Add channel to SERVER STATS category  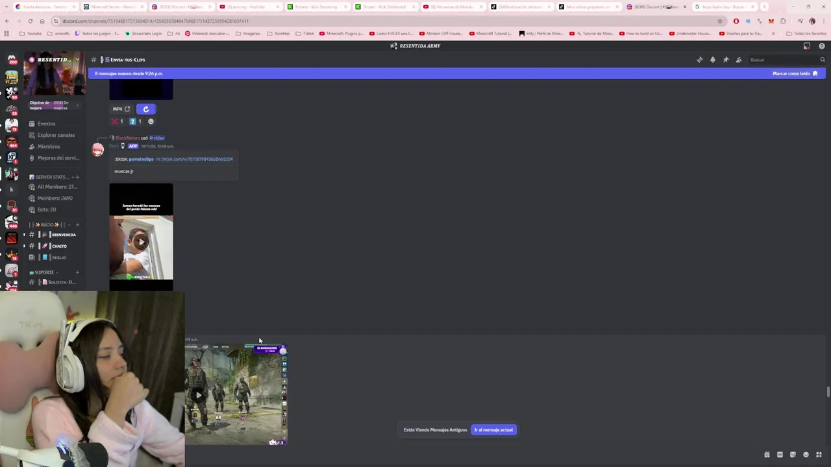[77, 177]
